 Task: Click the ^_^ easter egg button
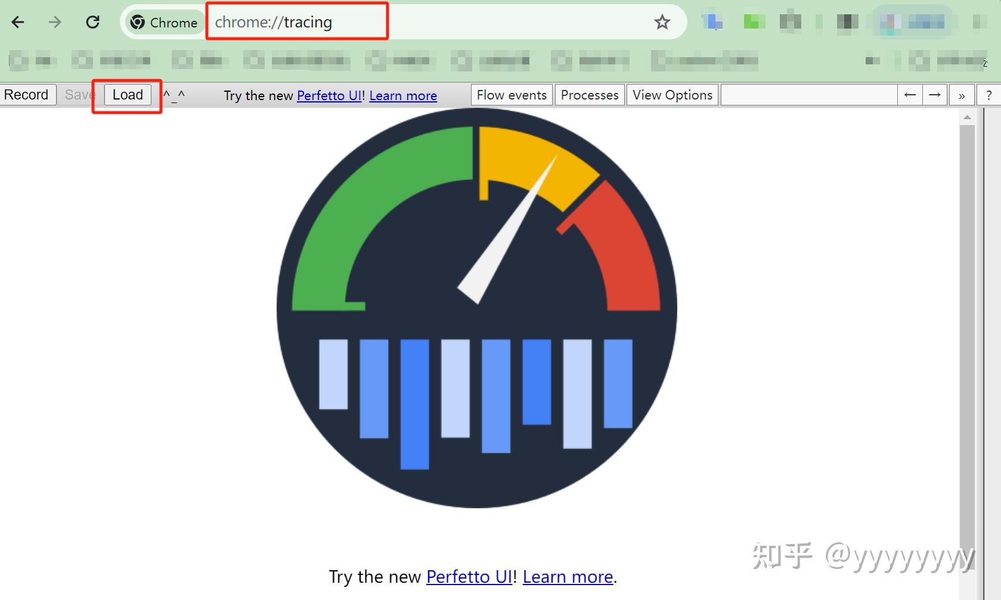pos(175,95)
